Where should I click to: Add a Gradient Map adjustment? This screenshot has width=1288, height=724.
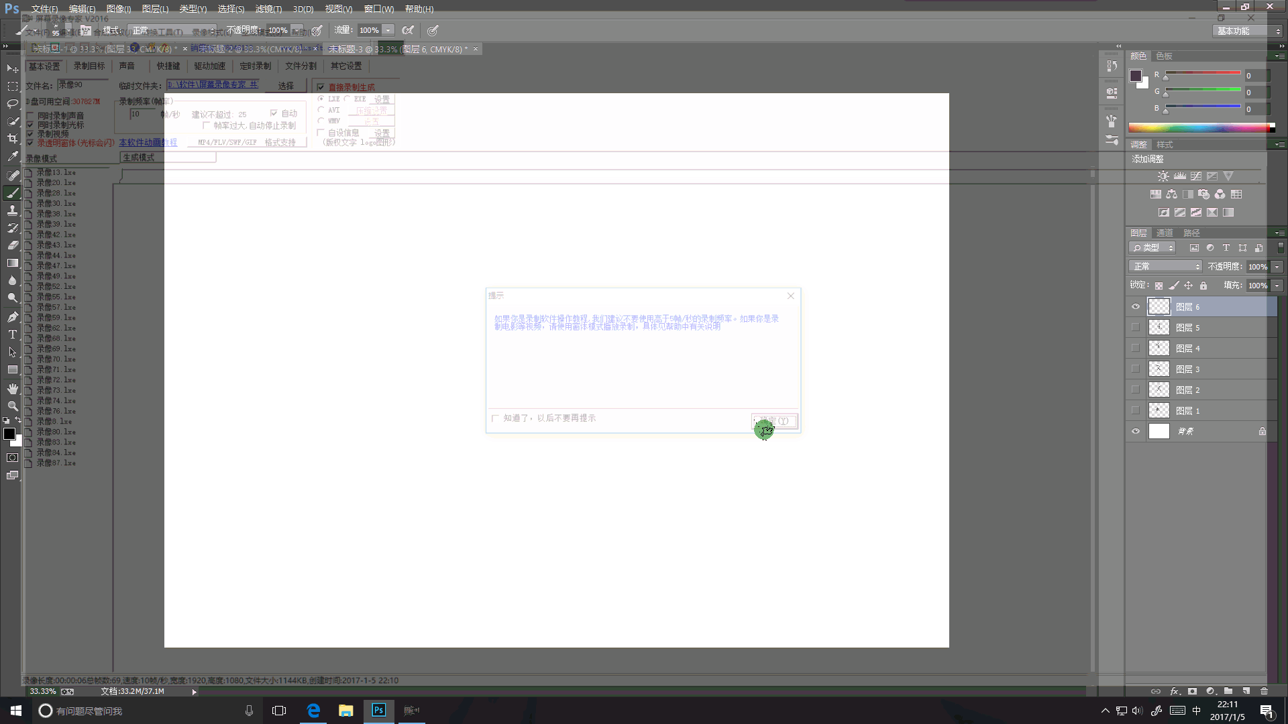tap(1228, 213)
